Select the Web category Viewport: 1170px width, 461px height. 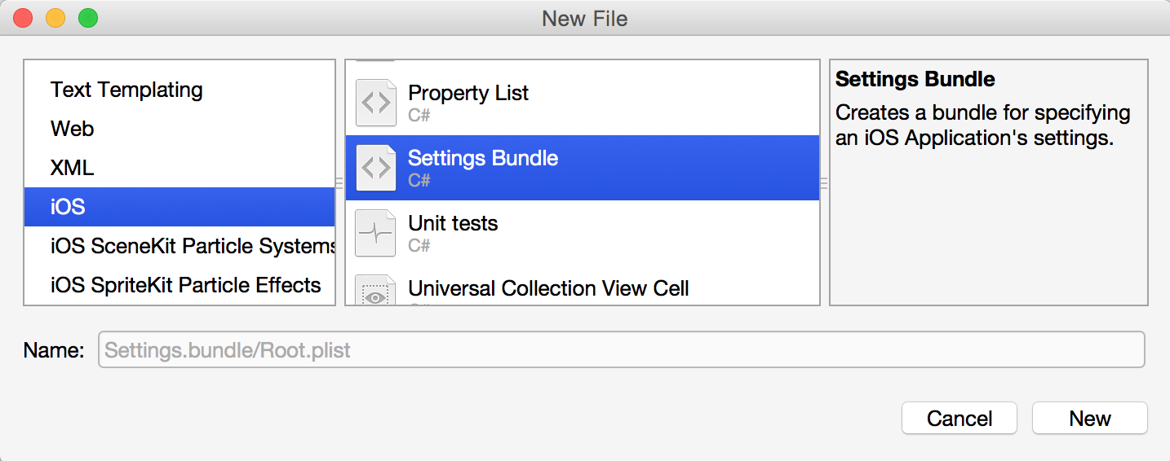pyautogui.click(x=73, y=129)
